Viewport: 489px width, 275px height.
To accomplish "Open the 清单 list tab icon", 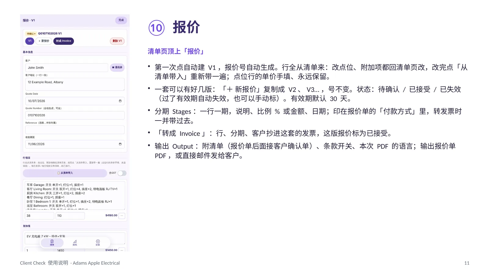I will coord(52,241).
